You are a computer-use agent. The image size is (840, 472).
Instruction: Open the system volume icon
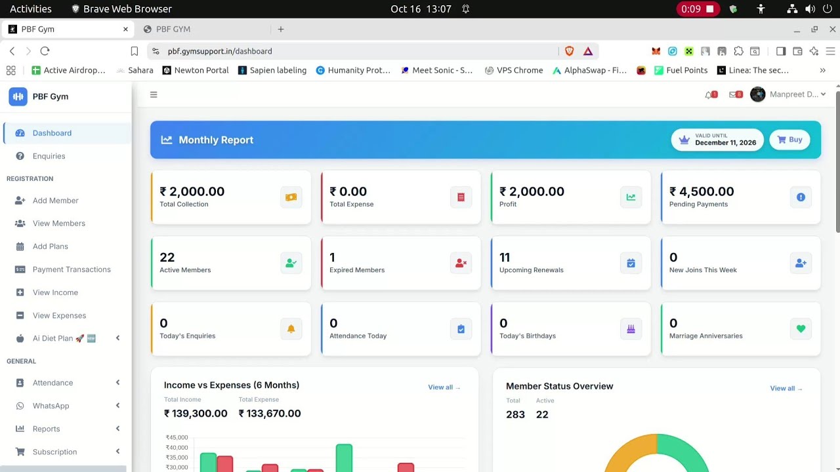point(810,9)
